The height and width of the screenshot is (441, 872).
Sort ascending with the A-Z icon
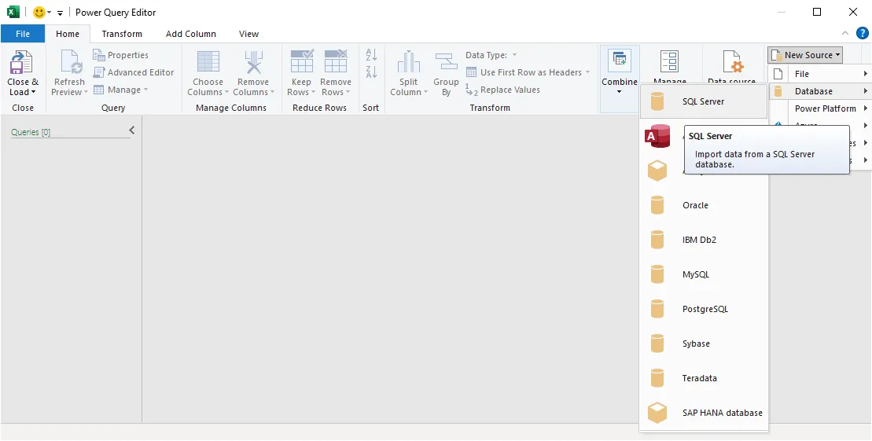point(371,55)
